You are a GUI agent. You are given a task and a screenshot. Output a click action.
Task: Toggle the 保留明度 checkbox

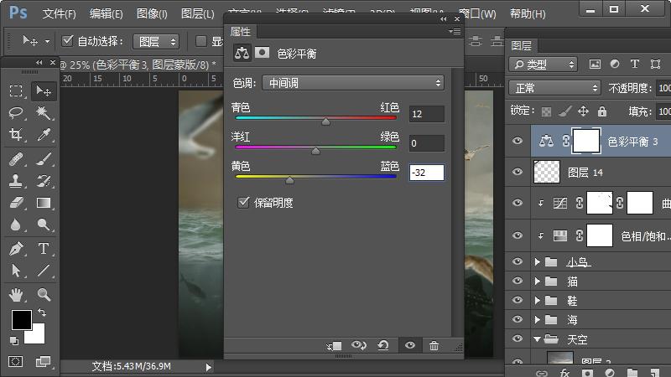pos(243,202)
